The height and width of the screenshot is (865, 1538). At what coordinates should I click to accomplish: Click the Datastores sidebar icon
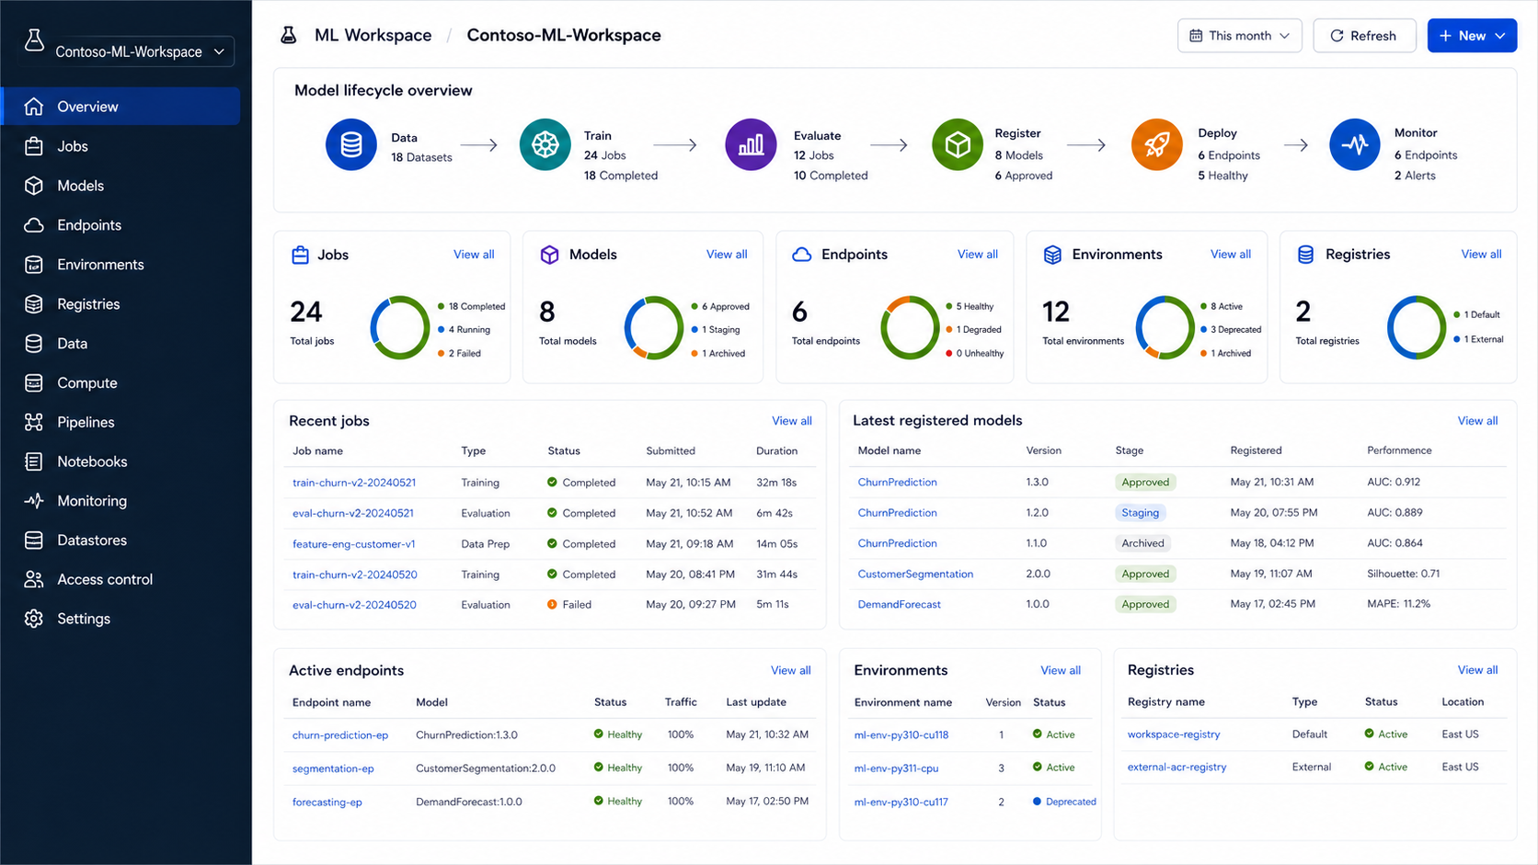tap(34, 541)
